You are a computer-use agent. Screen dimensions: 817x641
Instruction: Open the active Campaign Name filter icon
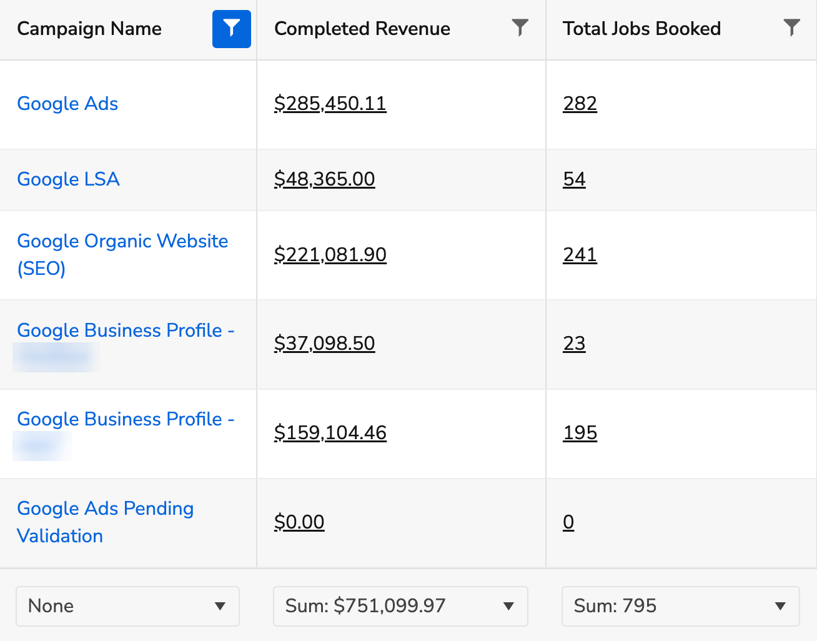tap(232, 29)
